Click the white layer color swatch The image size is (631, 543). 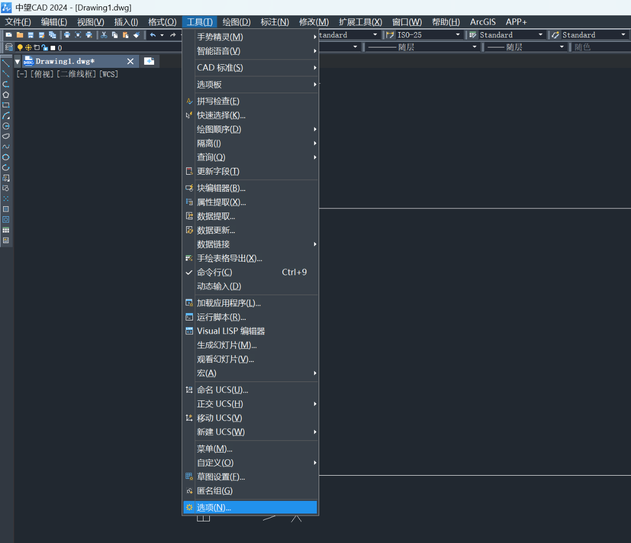coord(53,47)
